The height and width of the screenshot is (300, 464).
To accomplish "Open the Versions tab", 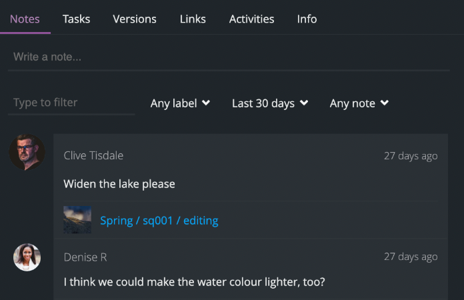I will click(x=135, y=19).
